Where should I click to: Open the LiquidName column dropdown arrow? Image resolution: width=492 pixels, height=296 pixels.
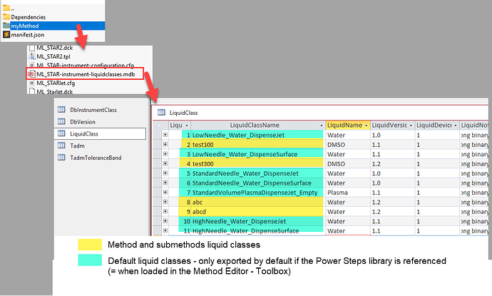[x=365, y=126]
